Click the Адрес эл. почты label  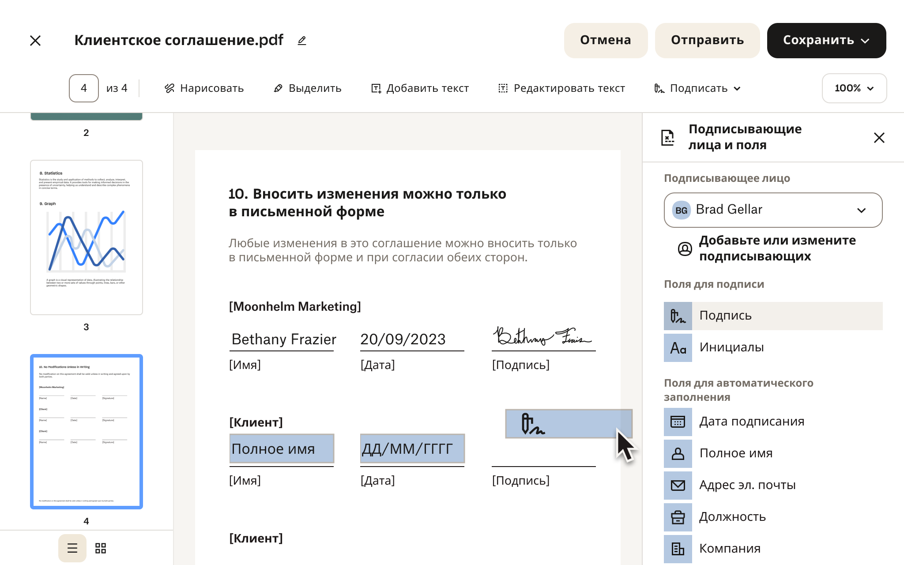747,485
